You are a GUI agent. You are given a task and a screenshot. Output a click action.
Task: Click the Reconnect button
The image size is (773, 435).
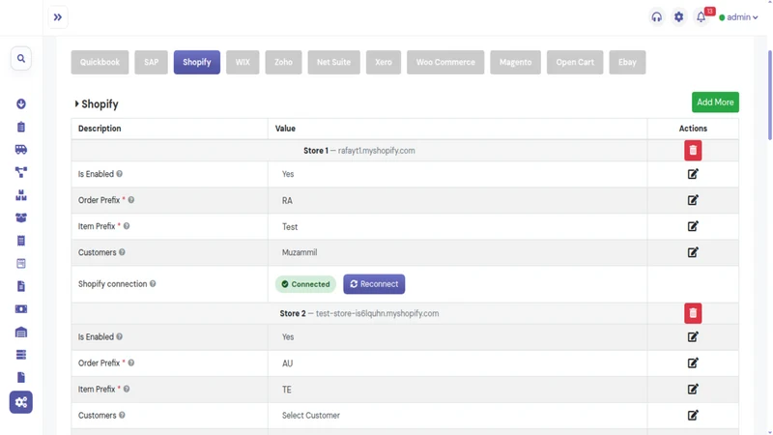pos(374,284)
